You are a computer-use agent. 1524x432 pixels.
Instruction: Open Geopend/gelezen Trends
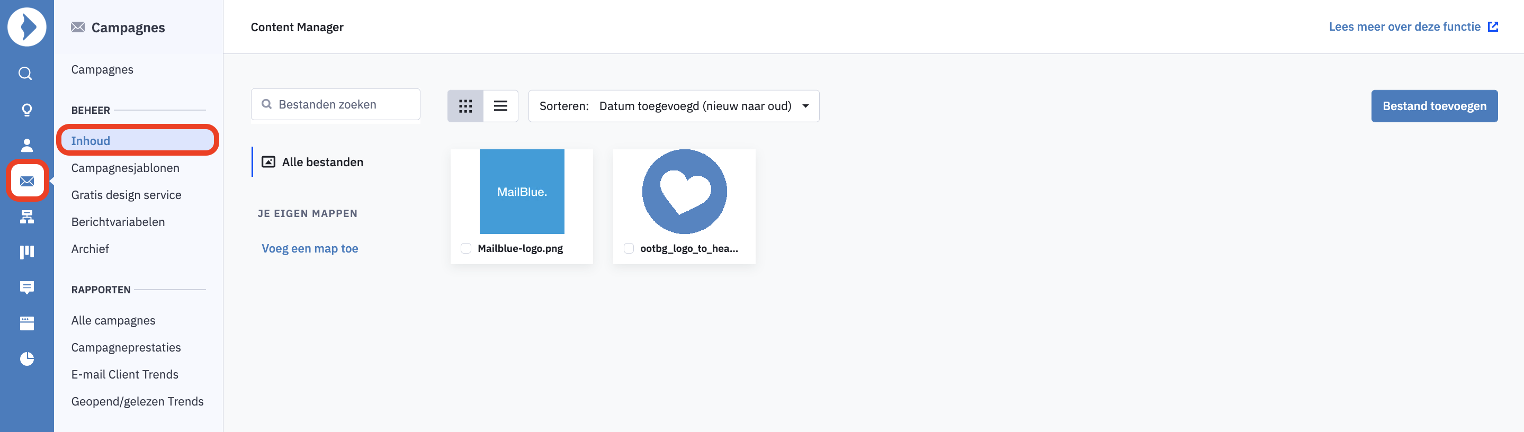pos(137,401)
